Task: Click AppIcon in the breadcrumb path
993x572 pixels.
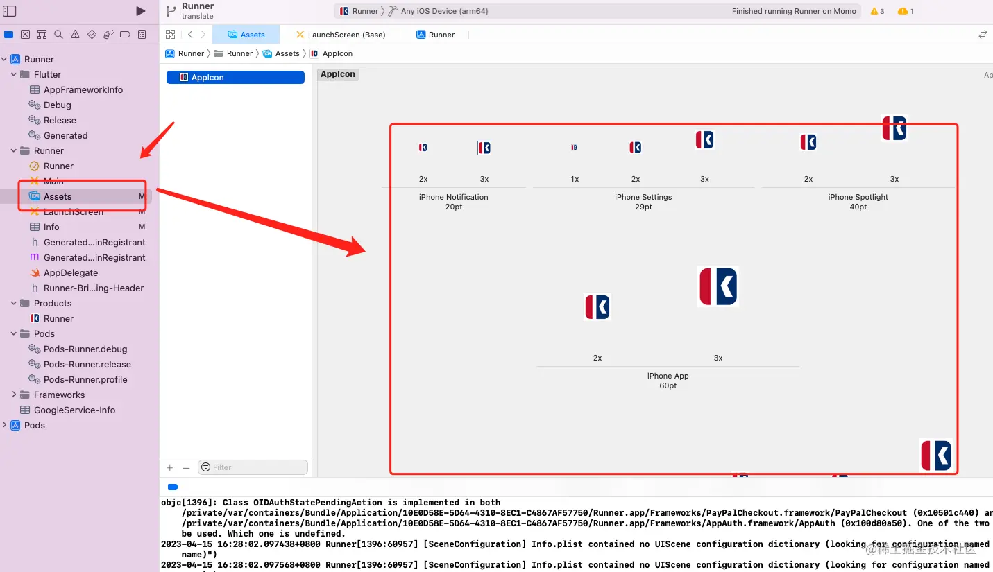Action: point(332,53)
